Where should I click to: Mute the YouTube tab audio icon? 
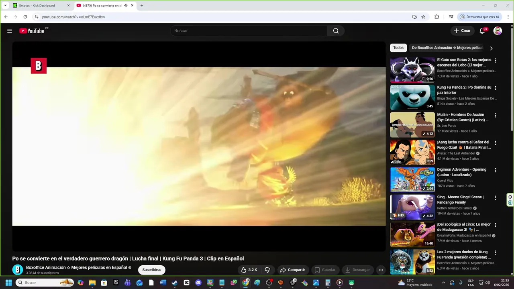[126, 6]
